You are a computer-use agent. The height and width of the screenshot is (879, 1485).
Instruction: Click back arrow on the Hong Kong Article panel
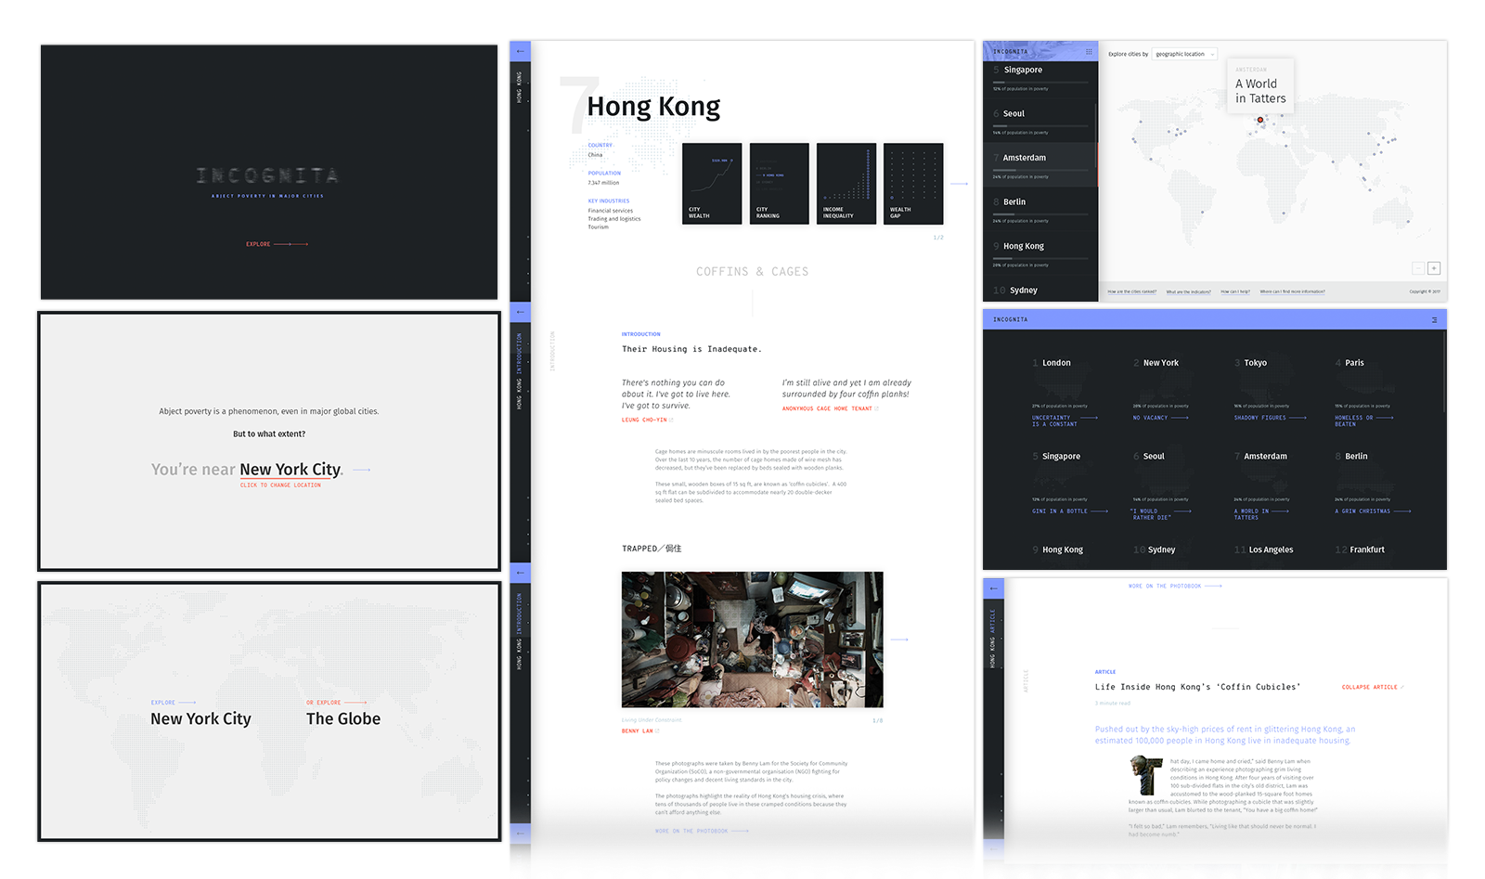point(993,588)
